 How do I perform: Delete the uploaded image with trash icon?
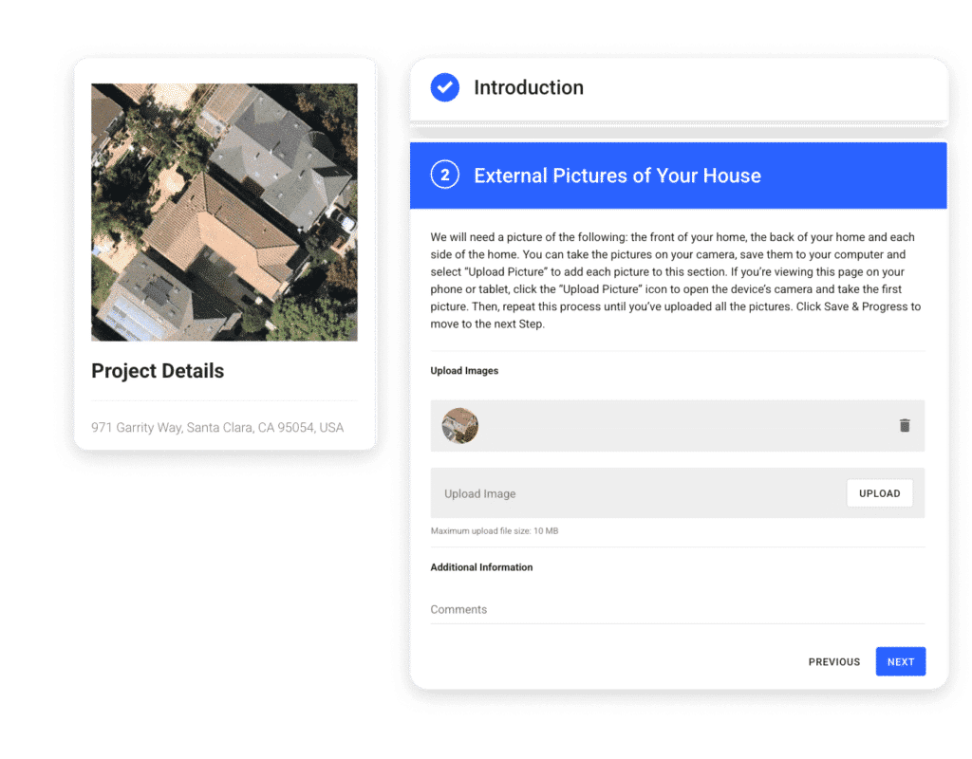point(905,425)
